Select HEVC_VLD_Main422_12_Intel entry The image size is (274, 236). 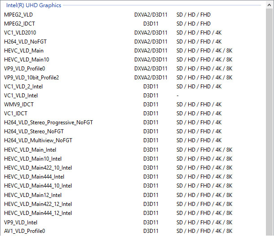[38, 204]
